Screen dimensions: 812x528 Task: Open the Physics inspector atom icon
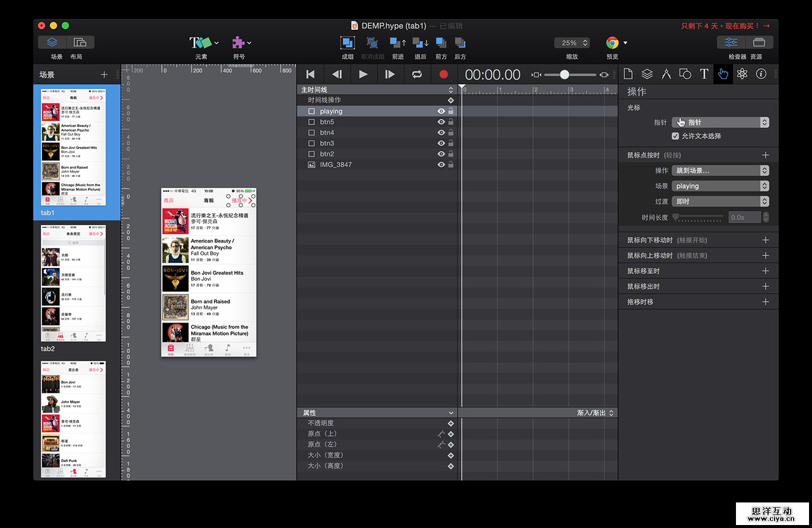tap(742, 74)
